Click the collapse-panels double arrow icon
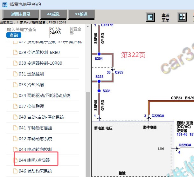The image size is (194, 177). tap(182, 17)
